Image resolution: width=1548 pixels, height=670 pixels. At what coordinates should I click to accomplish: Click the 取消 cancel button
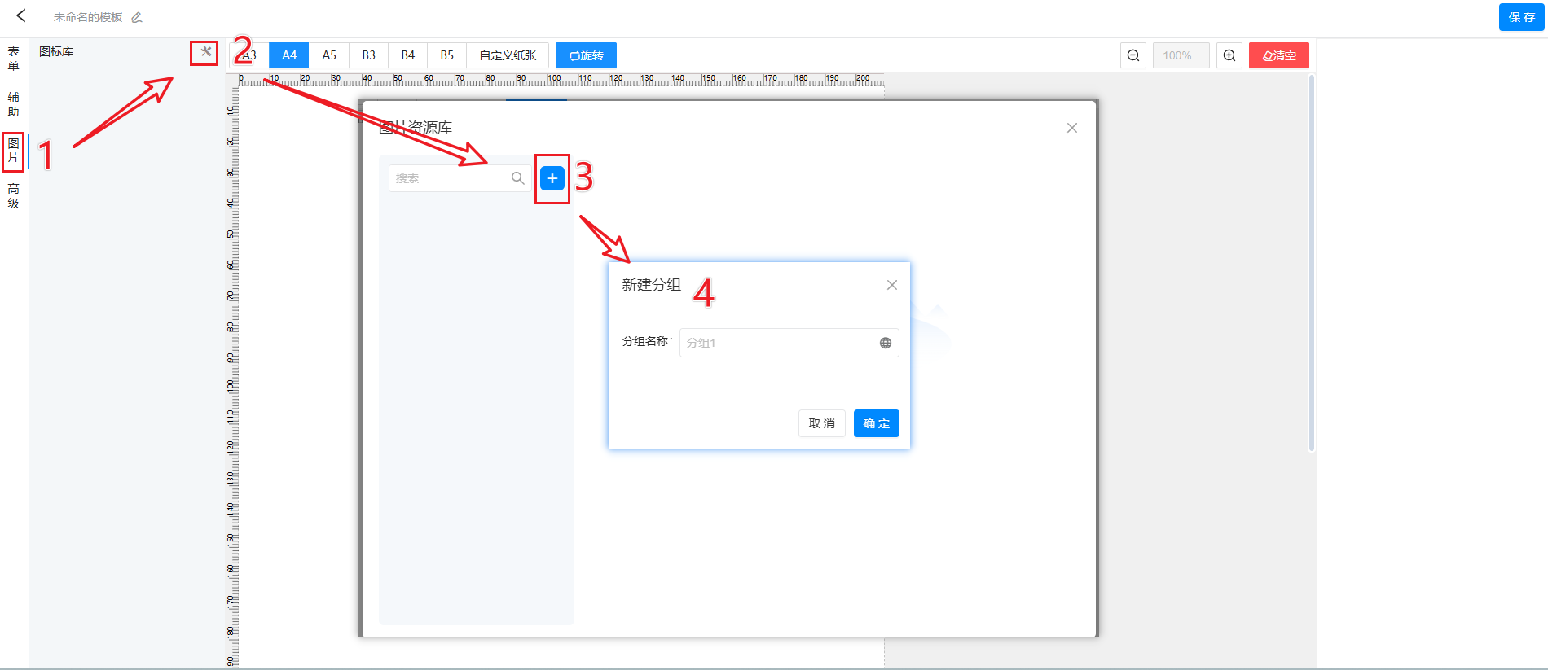(x=821, y=423)
